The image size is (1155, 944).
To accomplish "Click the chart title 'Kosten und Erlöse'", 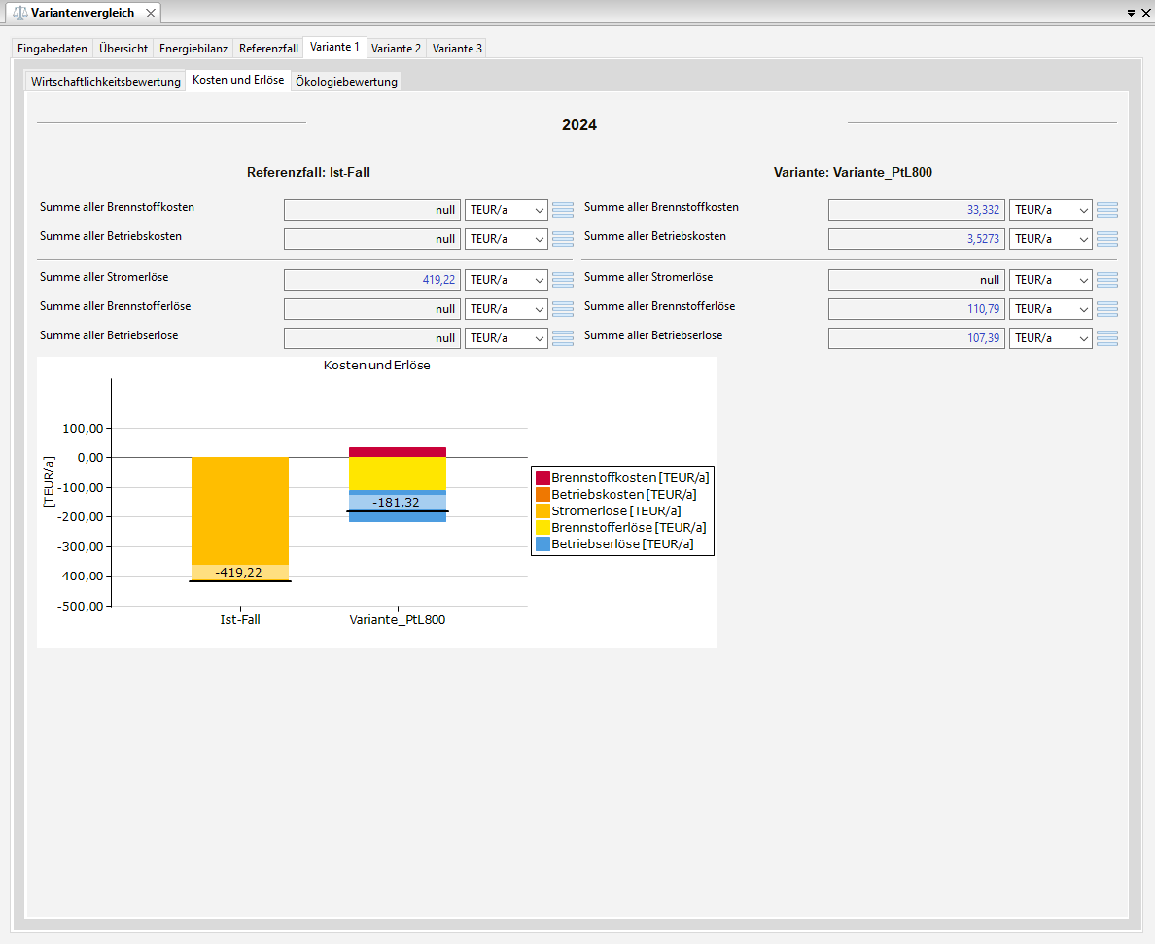I will (377, 366).
